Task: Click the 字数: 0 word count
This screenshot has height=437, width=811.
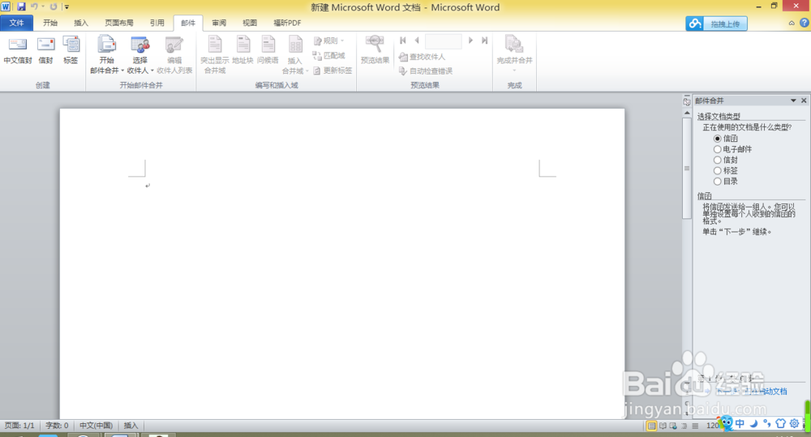Action: pos(57,426)
